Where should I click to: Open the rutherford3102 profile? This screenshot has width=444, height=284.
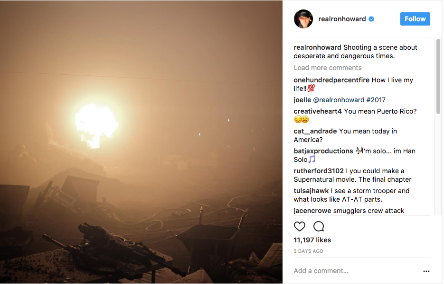[x=319, y=171]
